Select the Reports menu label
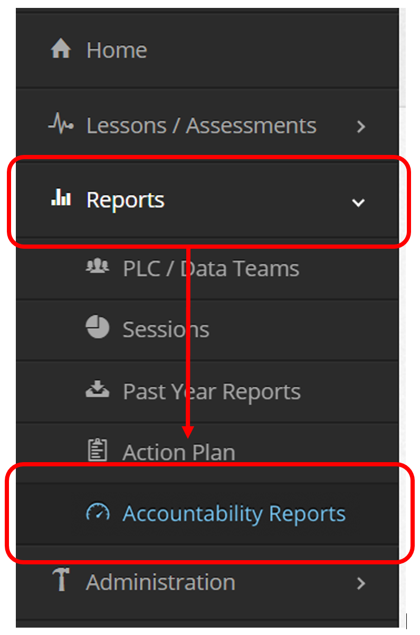This screenshot has width=420, height=635. coord(126,200)
